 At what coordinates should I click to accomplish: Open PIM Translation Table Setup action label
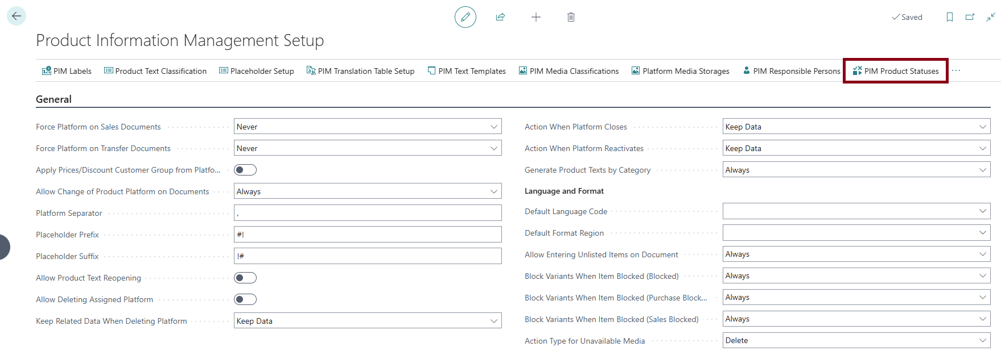(366, 71)
